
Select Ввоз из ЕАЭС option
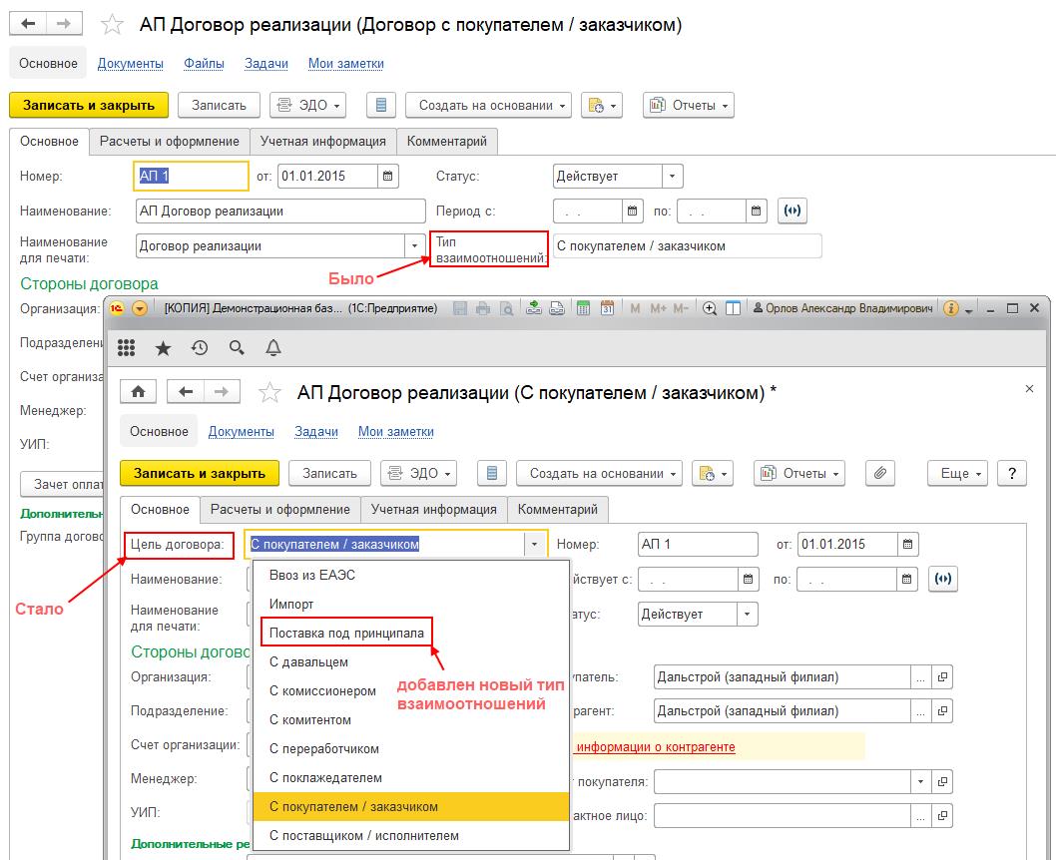411,575
